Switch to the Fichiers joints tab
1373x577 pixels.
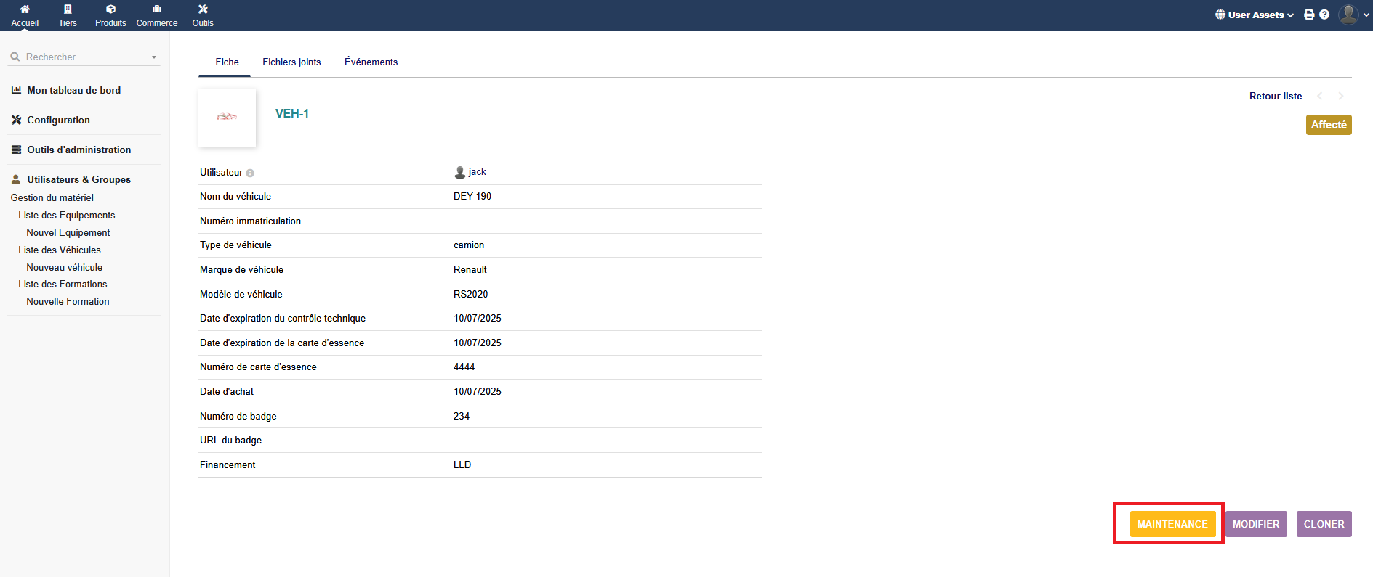(x=291, y=62)
